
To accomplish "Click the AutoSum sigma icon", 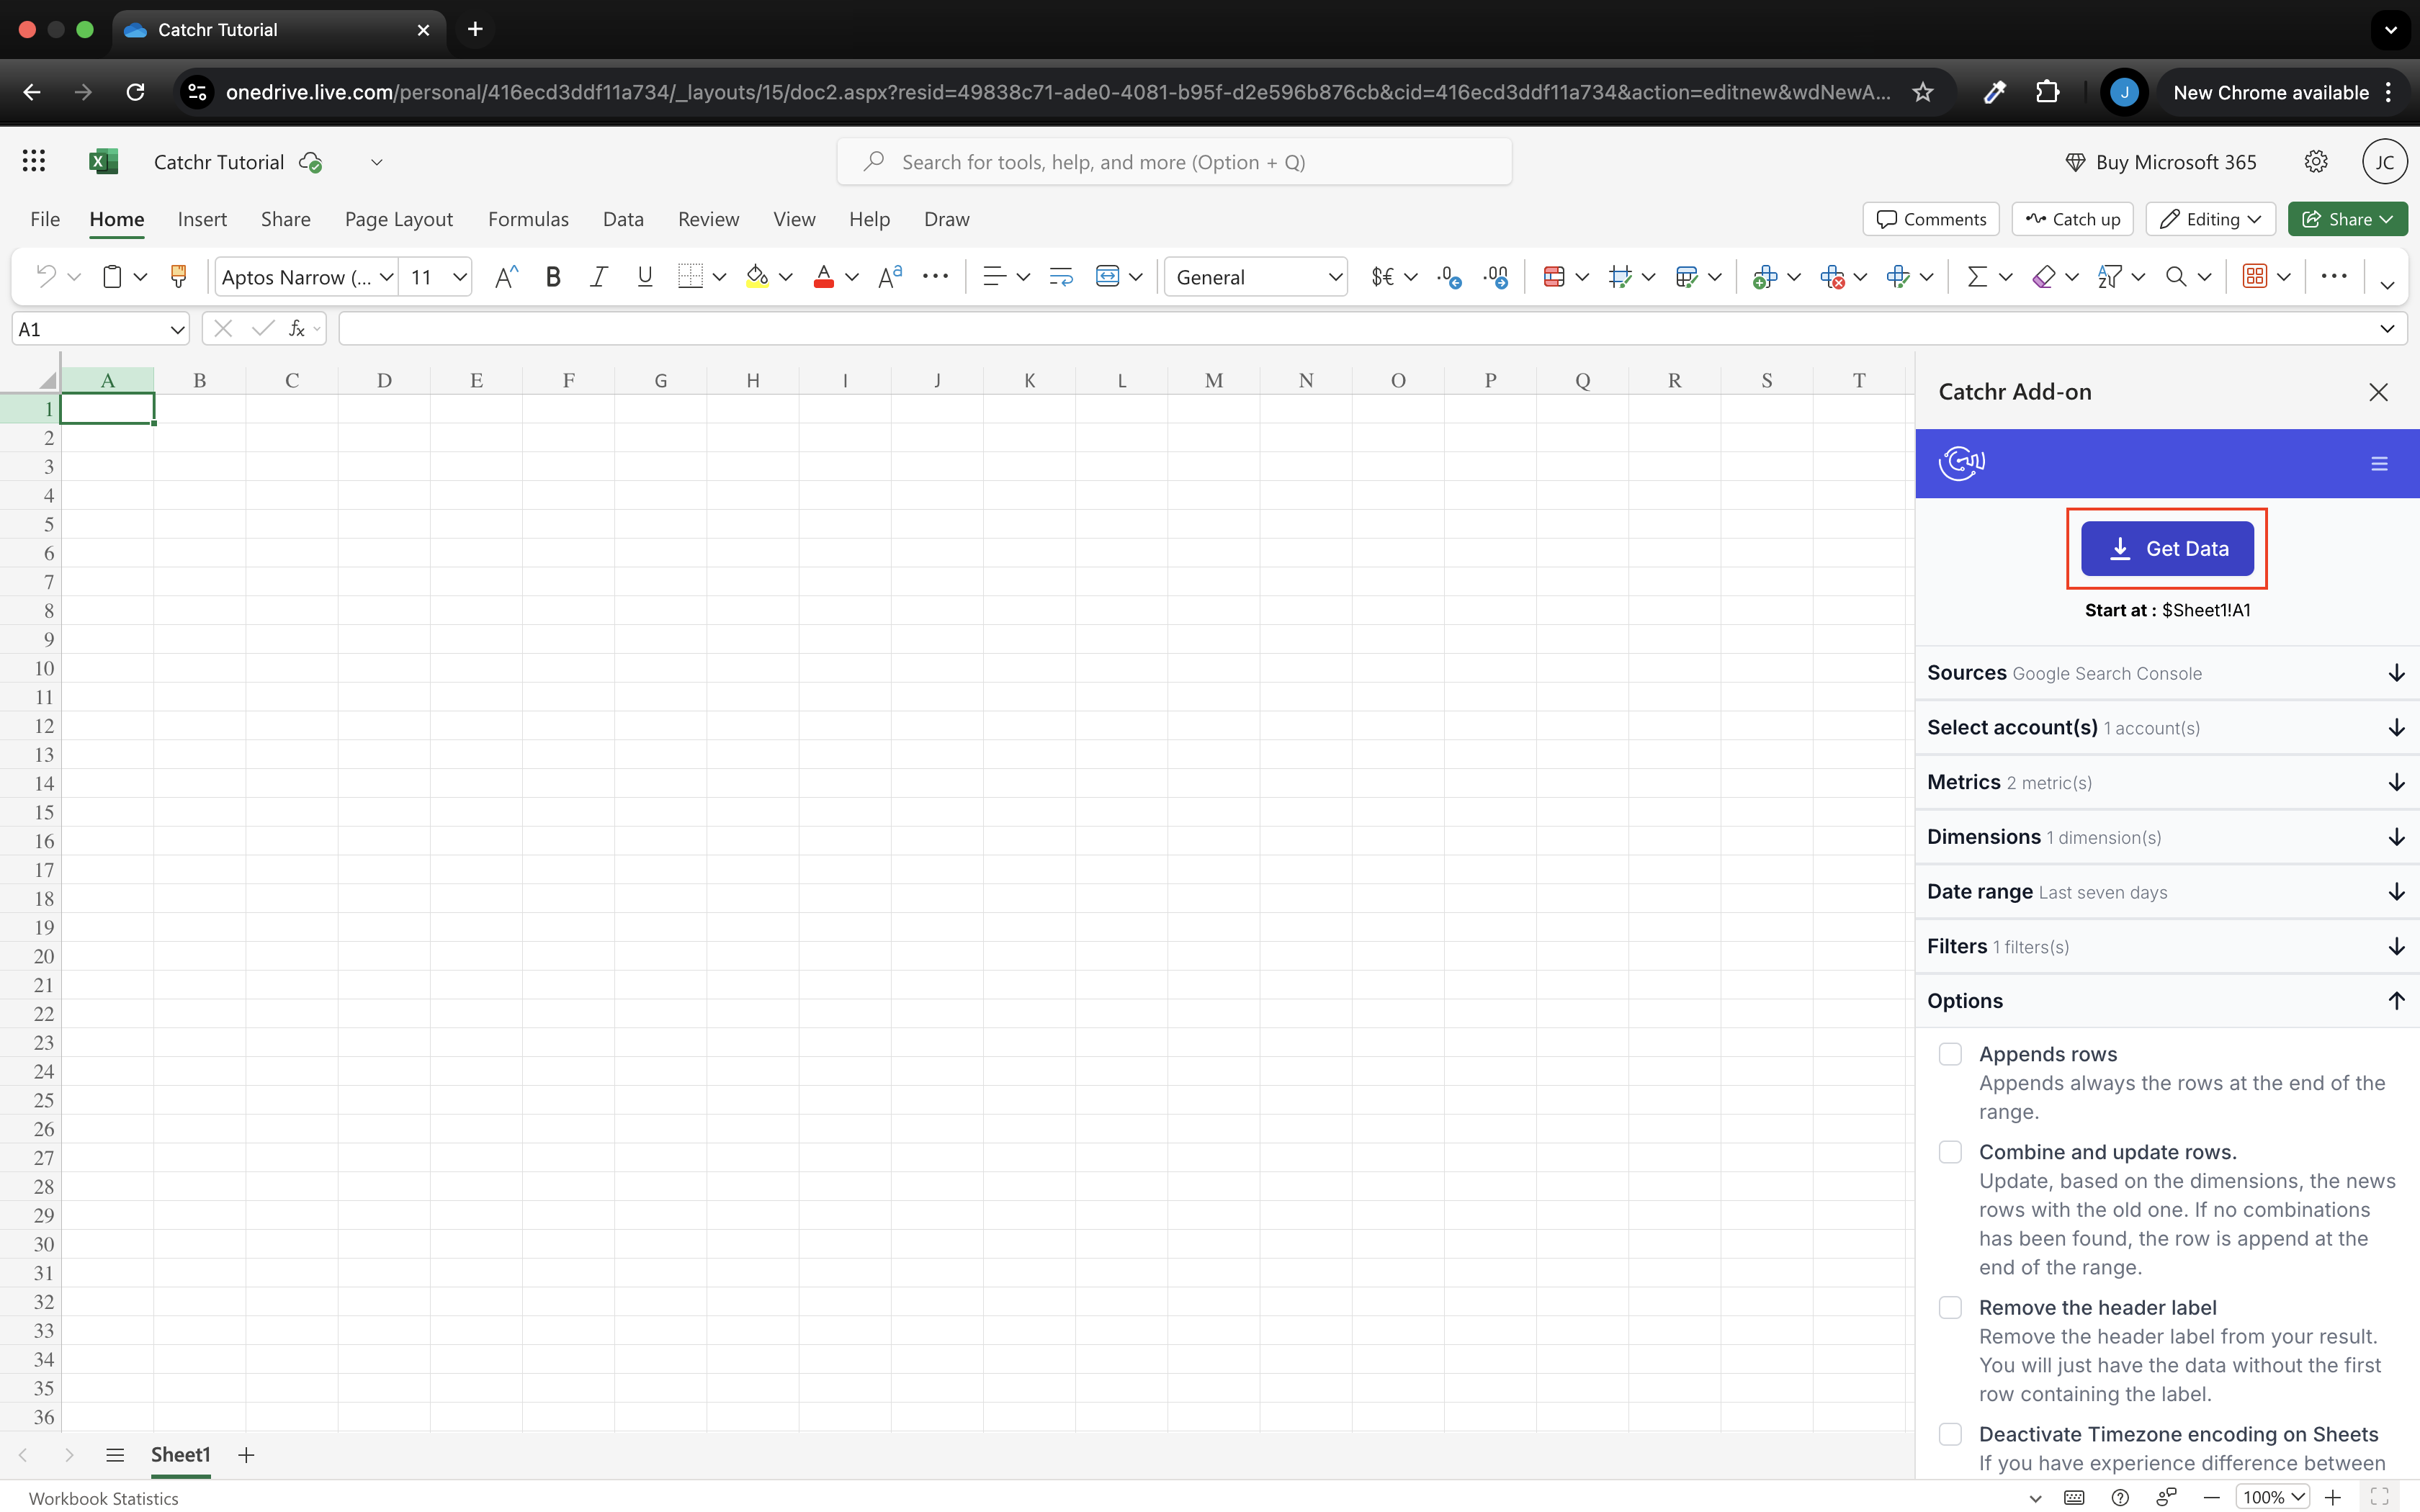I will [1977, 277].
